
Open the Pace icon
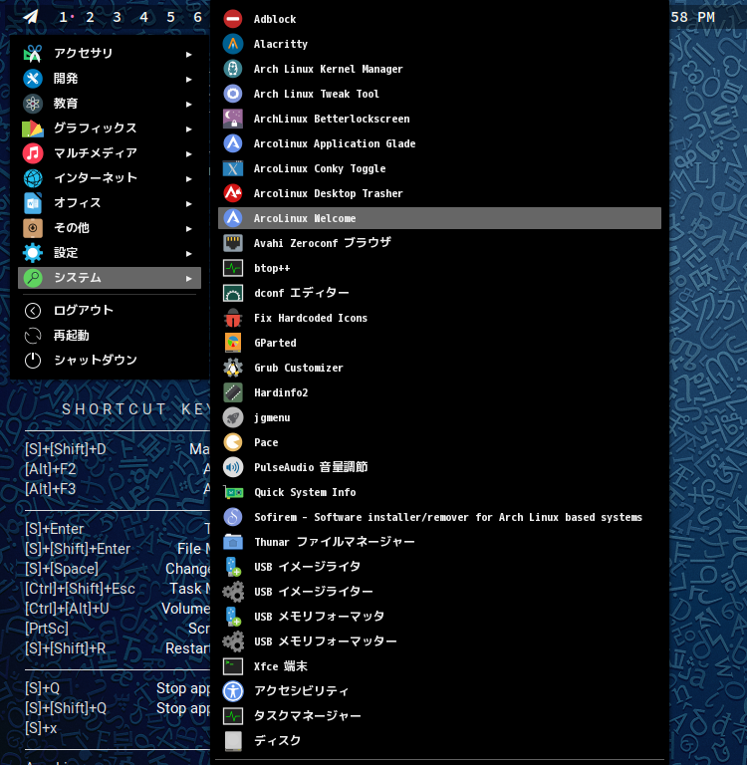coord(233,442)
